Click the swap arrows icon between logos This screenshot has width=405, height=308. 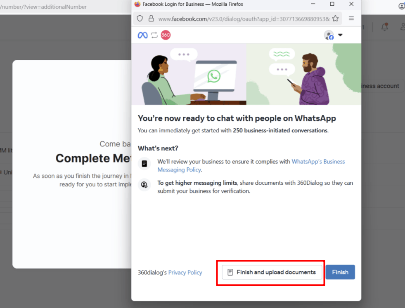pyautogui.click(x=154, y=35)
